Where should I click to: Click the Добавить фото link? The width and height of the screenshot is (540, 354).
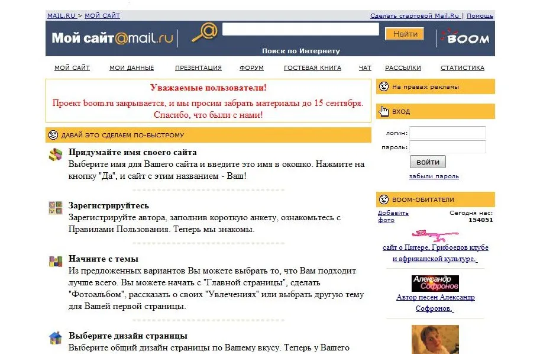393,216
